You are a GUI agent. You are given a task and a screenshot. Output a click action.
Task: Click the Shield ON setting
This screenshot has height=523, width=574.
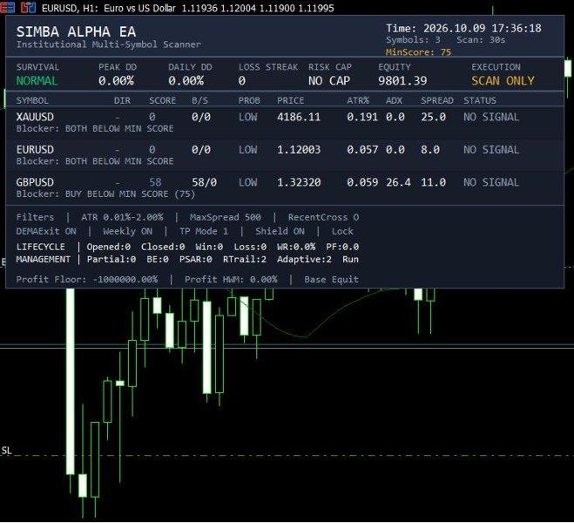coord(280,232)
